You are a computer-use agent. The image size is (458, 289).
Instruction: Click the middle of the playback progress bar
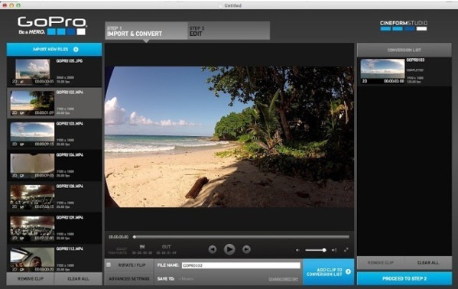click(x=242, y=237)
